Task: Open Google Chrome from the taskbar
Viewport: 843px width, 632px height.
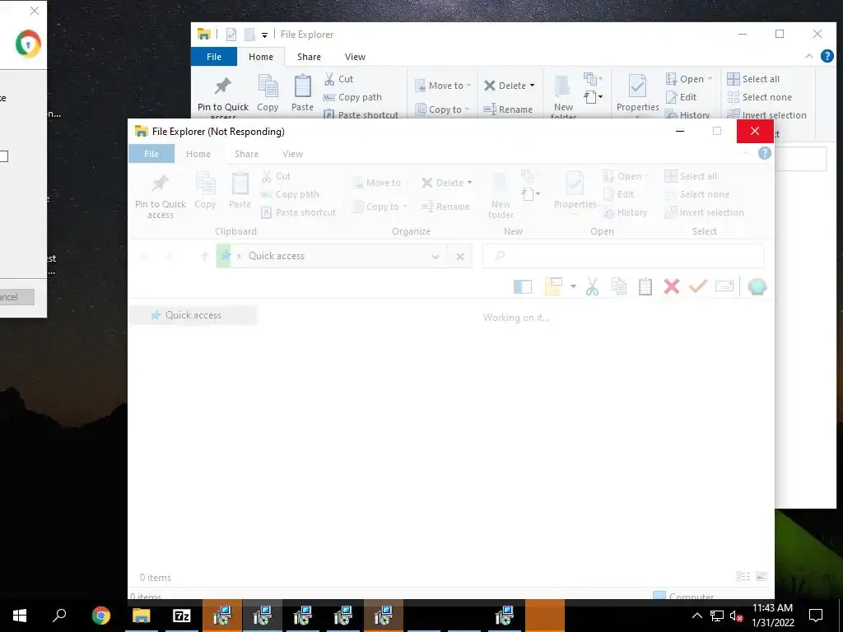Action: click(100, 616)
